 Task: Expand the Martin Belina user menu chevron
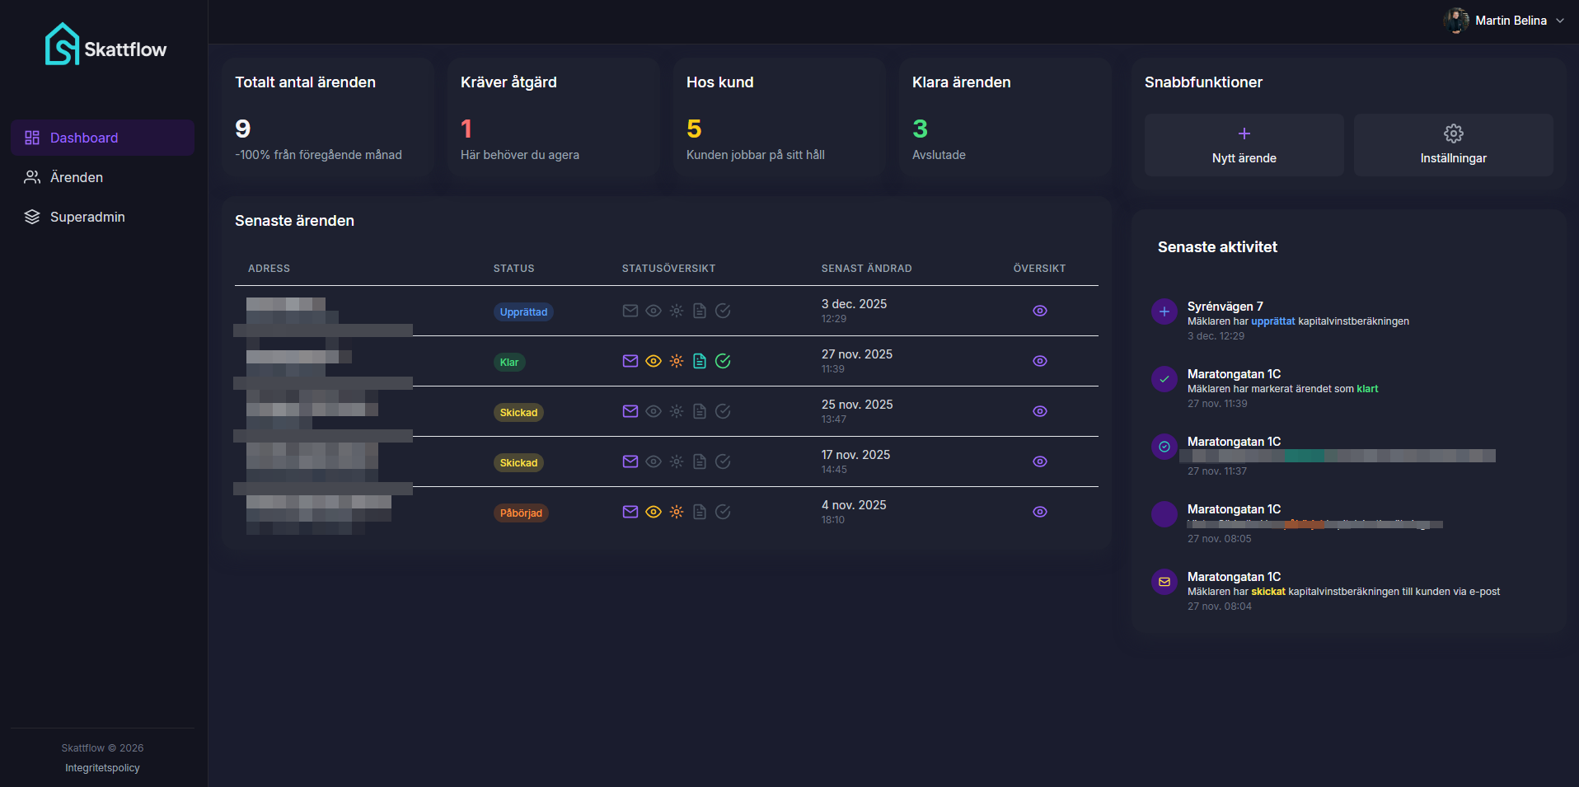click(x=1560, y=21)
